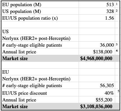The image size is (121, 111).
Task: Click footnote marker 4 beside list price
Action: tap(117, 51)
